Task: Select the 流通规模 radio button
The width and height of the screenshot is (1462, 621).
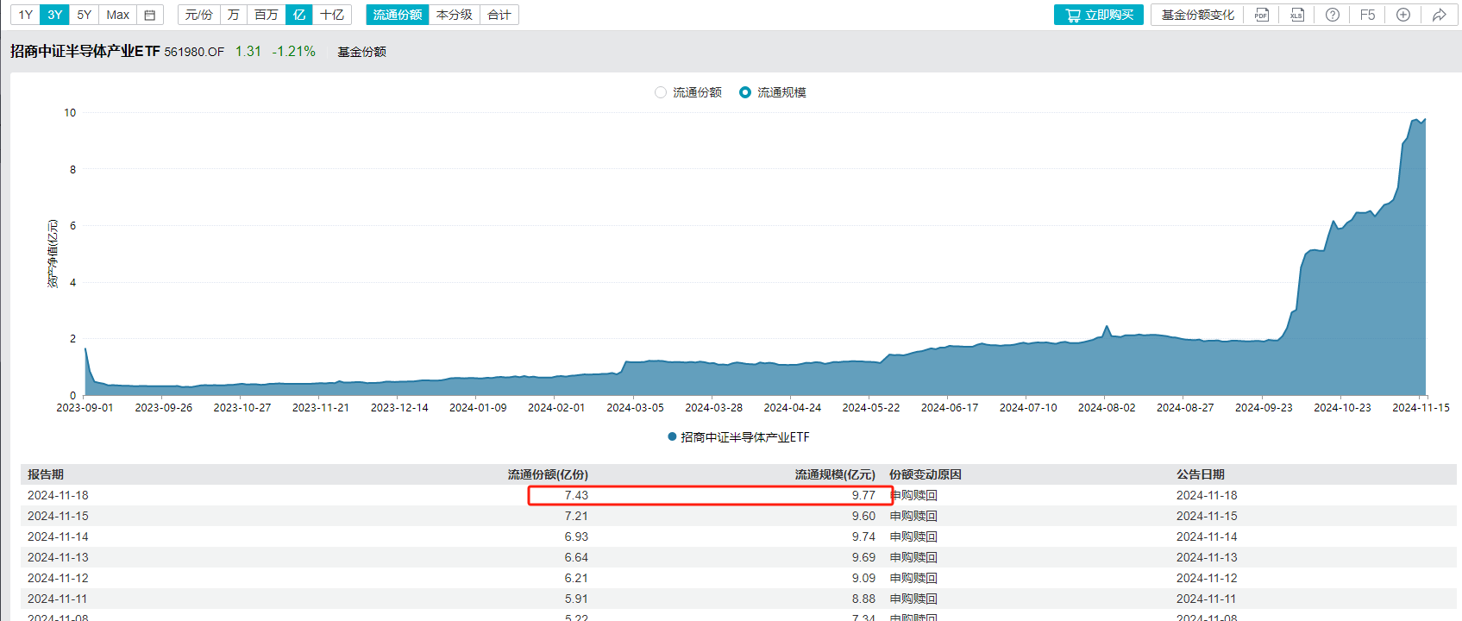Action: click(745, 92)
